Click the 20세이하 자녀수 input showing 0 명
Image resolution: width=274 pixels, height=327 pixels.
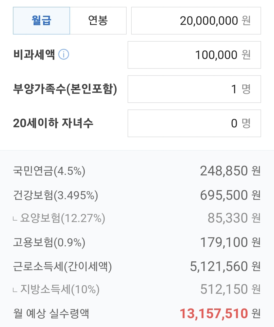coord(194,123)
